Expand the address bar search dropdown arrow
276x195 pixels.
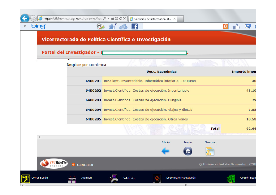pos(109,19)
